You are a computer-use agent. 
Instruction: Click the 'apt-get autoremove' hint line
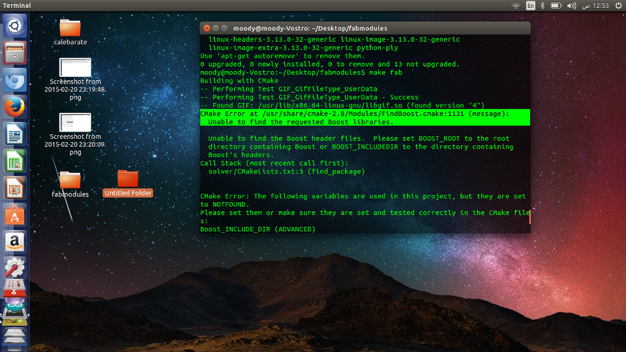282,56
